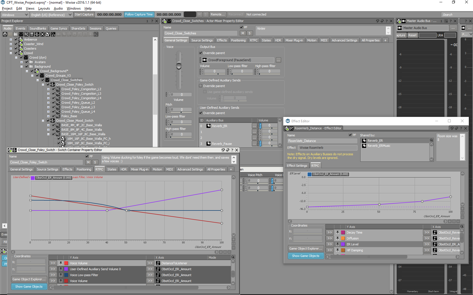Open the Effect Settings tab in the Effect Editor

[297, 166]
